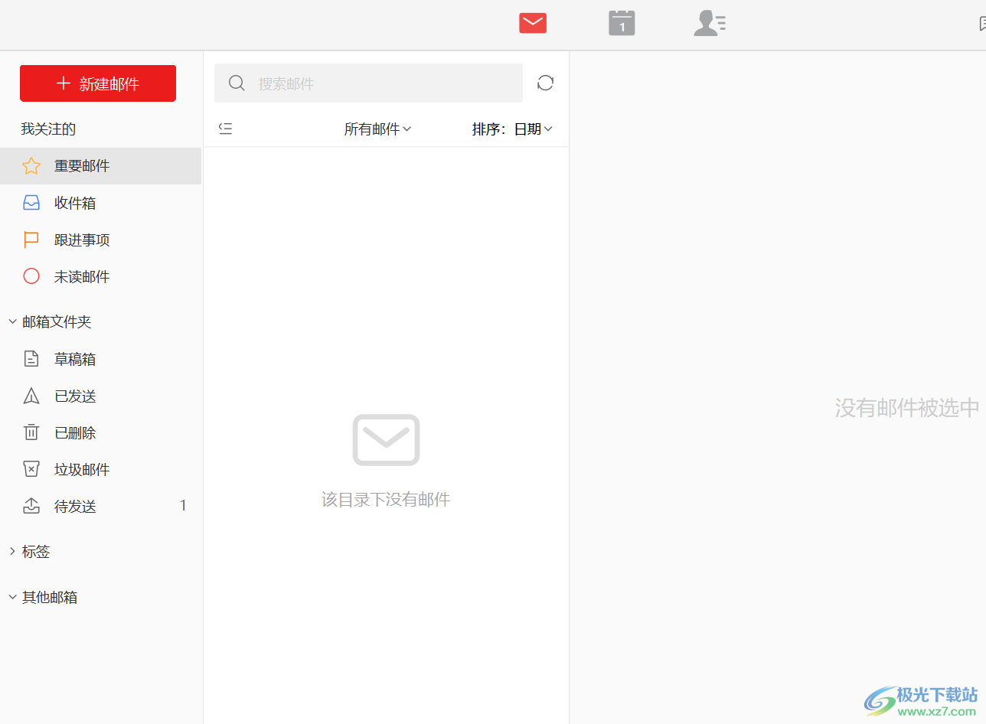
Task: Click the outbox upload-tray icon
Action: click(31, 506)
